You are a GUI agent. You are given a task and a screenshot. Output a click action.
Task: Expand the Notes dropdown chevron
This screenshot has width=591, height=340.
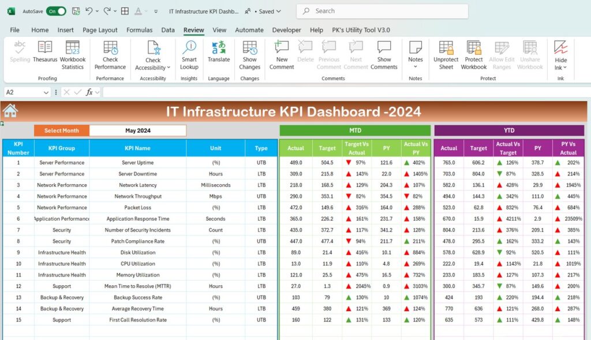click(x=416, y=67)
